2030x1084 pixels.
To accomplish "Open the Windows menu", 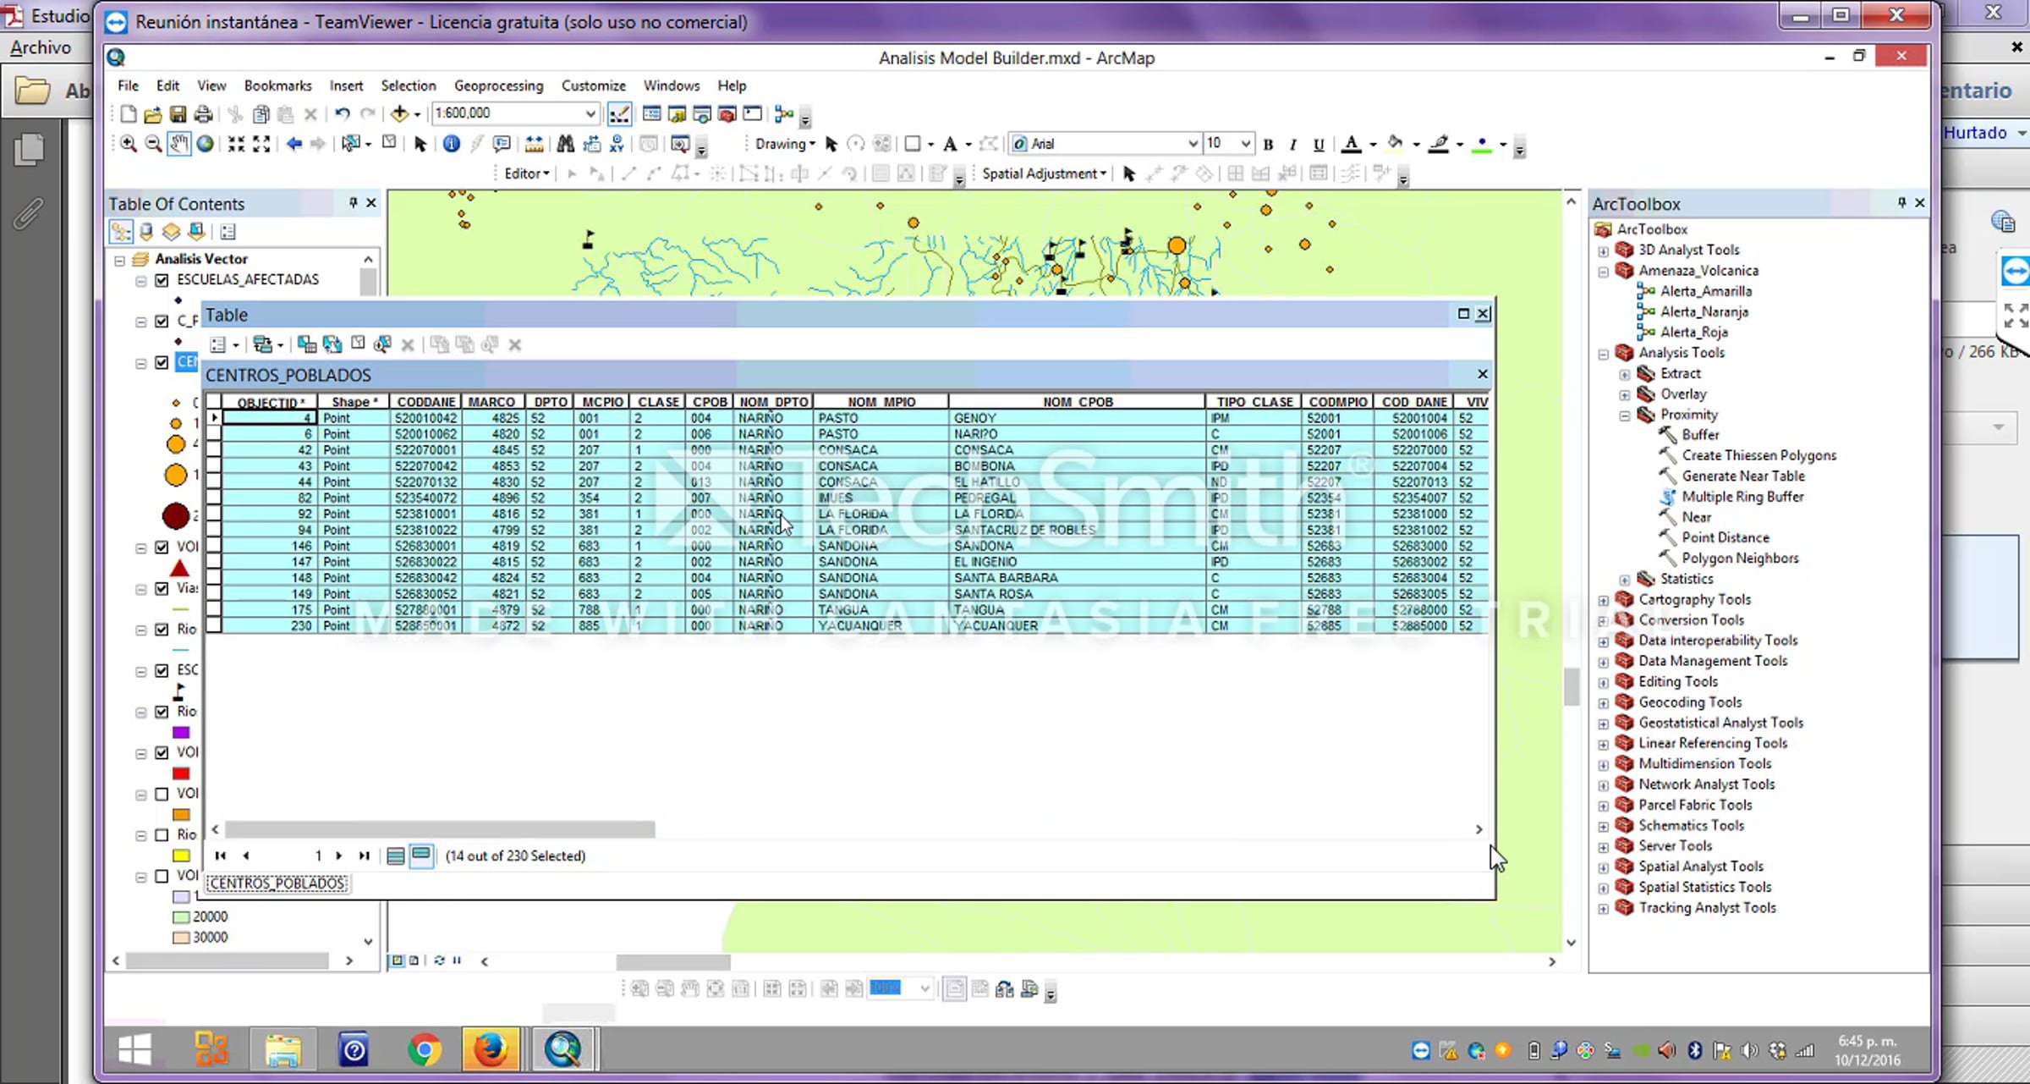I will pyautogui.click(x=671, y=85).
